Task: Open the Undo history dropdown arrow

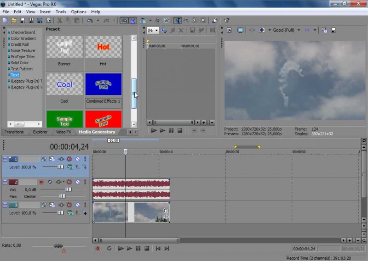Action: point(98,21)
